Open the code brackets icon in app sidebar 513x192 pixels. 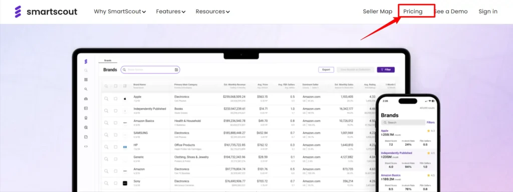click(86, 146)
